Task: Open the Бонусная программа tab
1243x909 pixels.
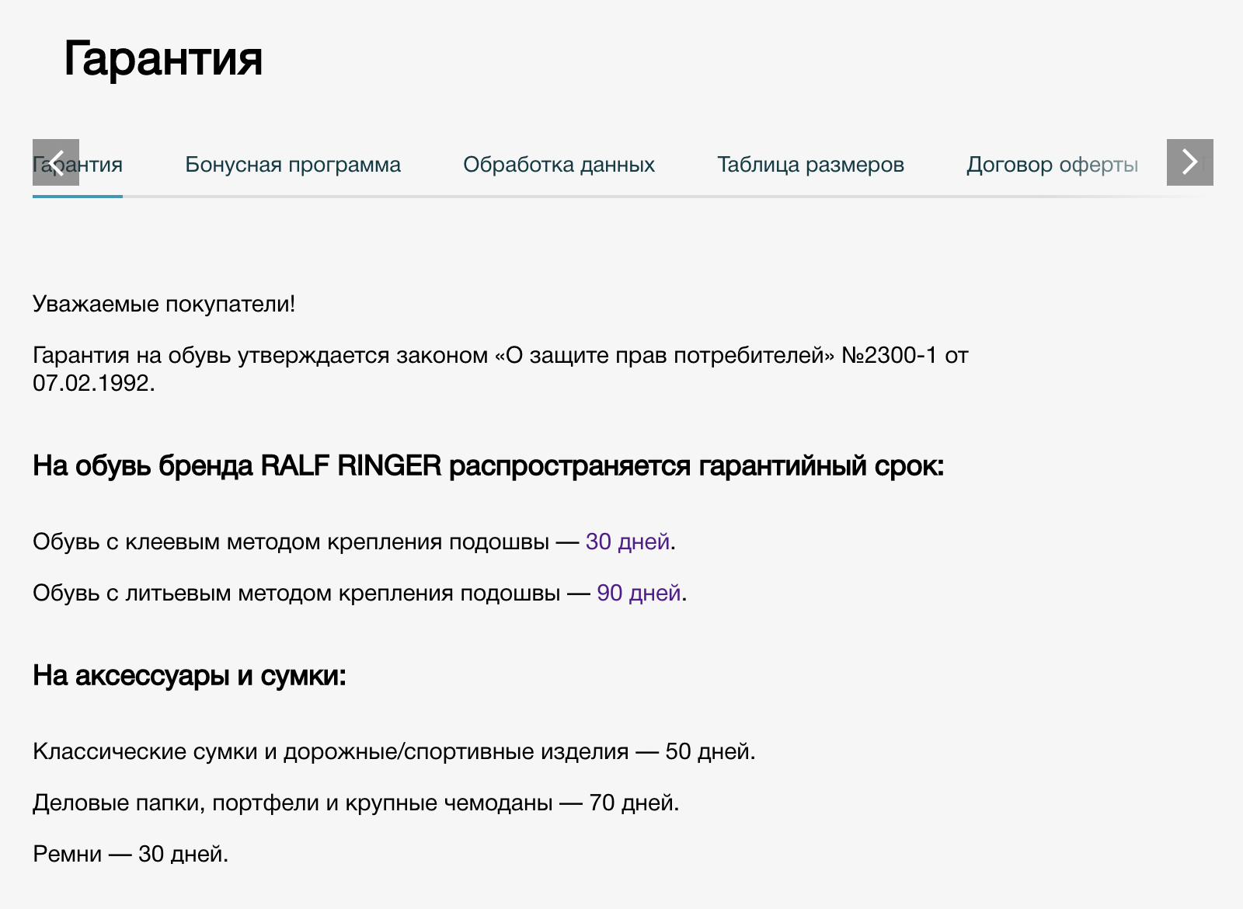Action: pos(293,165)
